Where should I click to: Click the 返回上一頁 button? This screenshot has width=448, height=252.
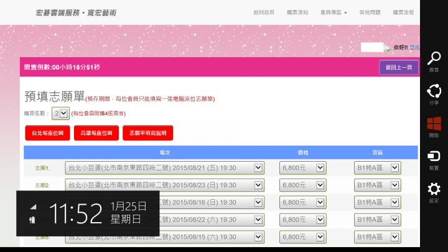[x=399, y=67]
